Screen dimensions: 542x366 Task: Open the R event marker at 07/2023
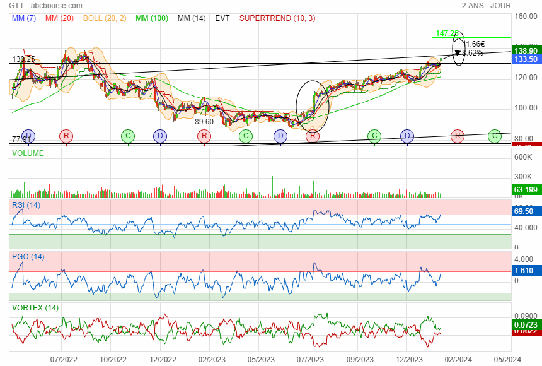click(x=313, y=136)
